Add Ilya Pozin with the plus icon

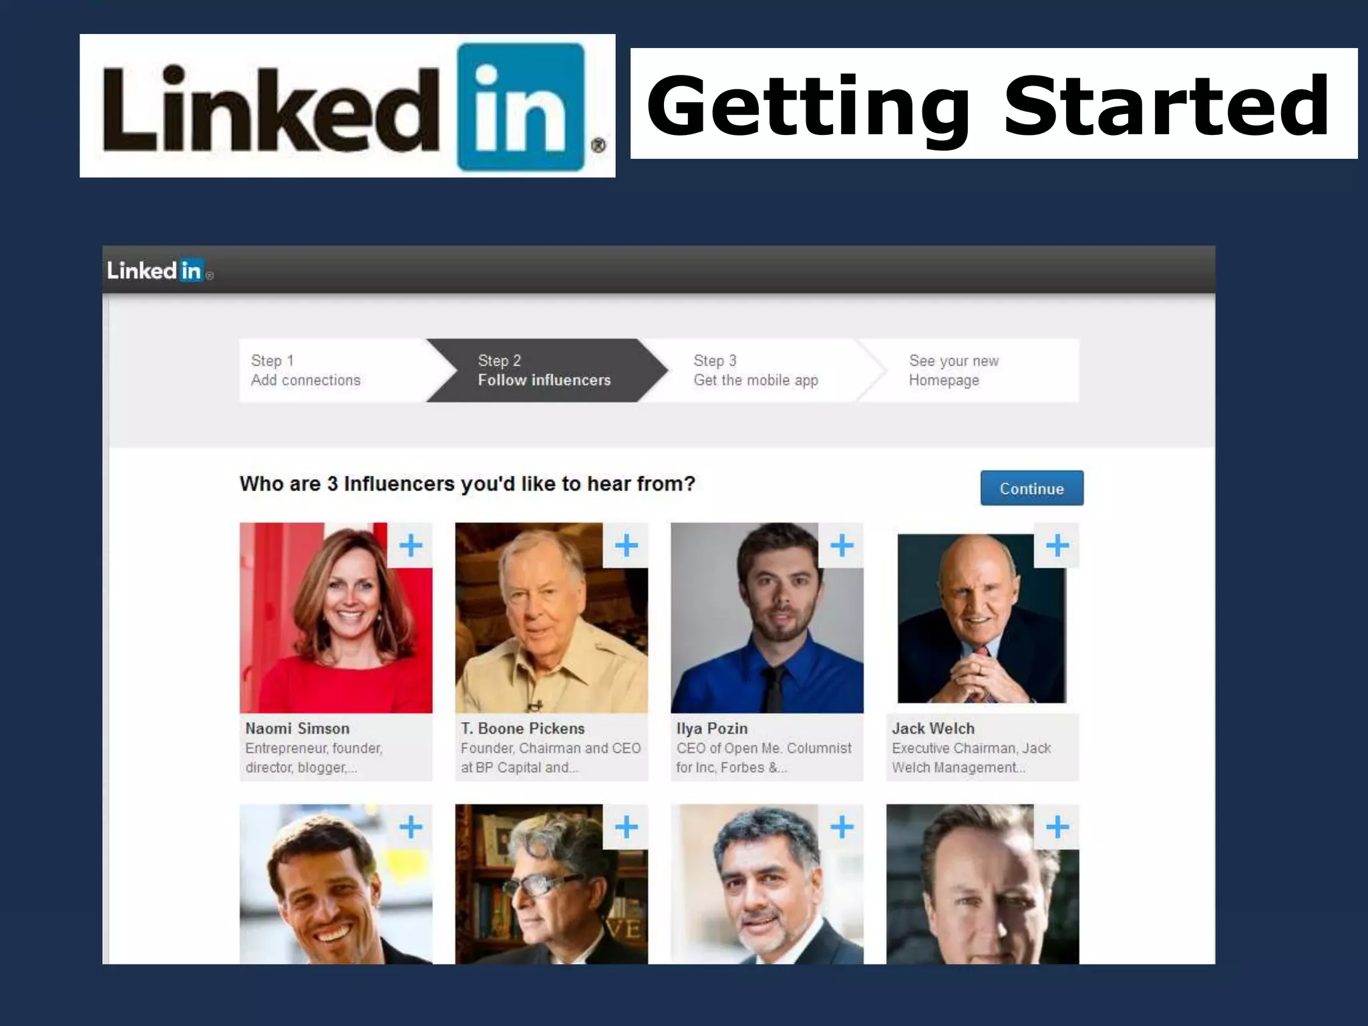point(842,545)
